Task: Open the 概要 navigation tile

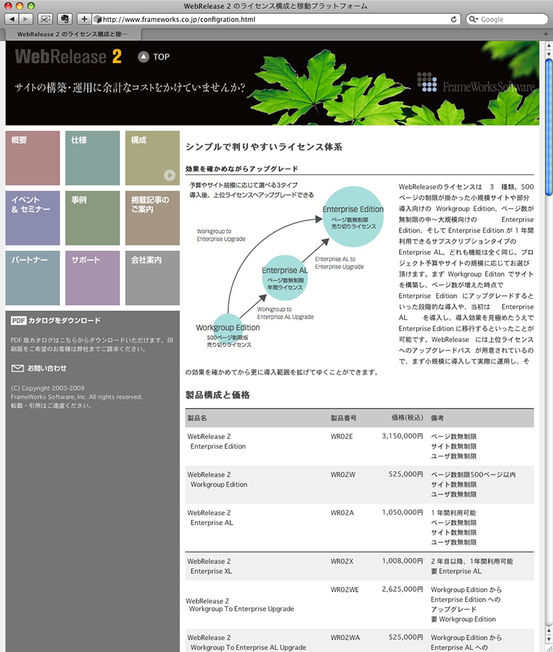Action: [32, 158]
